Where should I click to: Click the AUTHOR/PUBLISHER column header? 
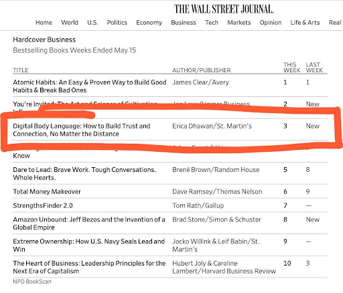coord(201,70)
